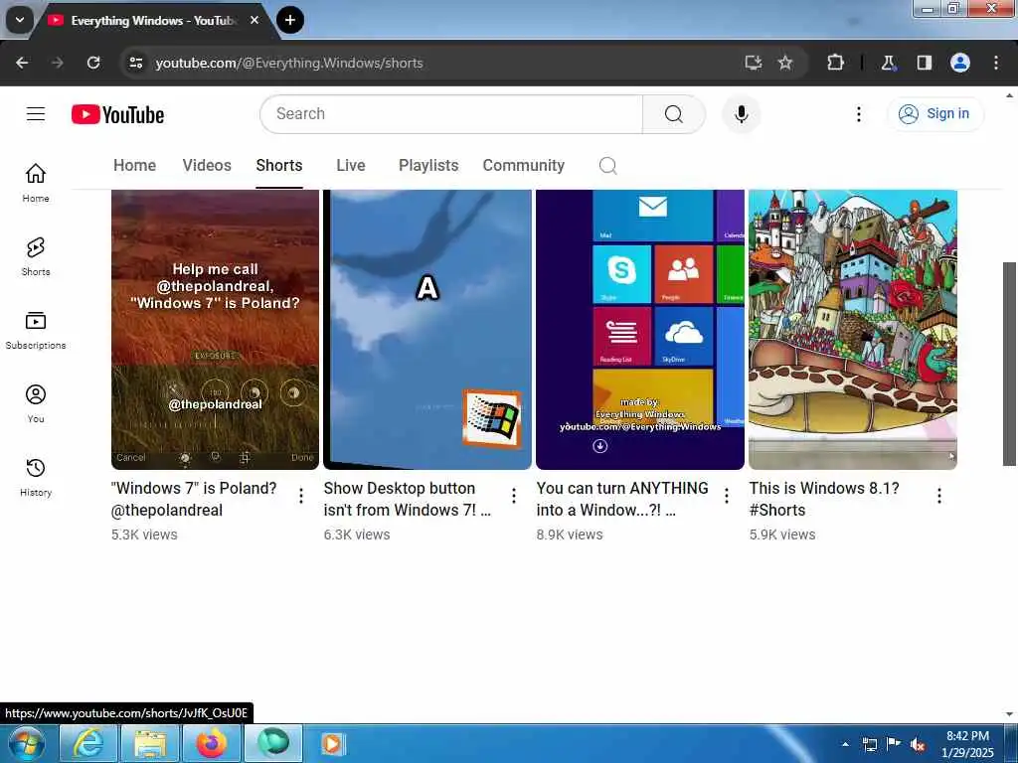Open the taskbar clock and date
This screenshot has width=1018, height=763.
click(x=967, y=744)
